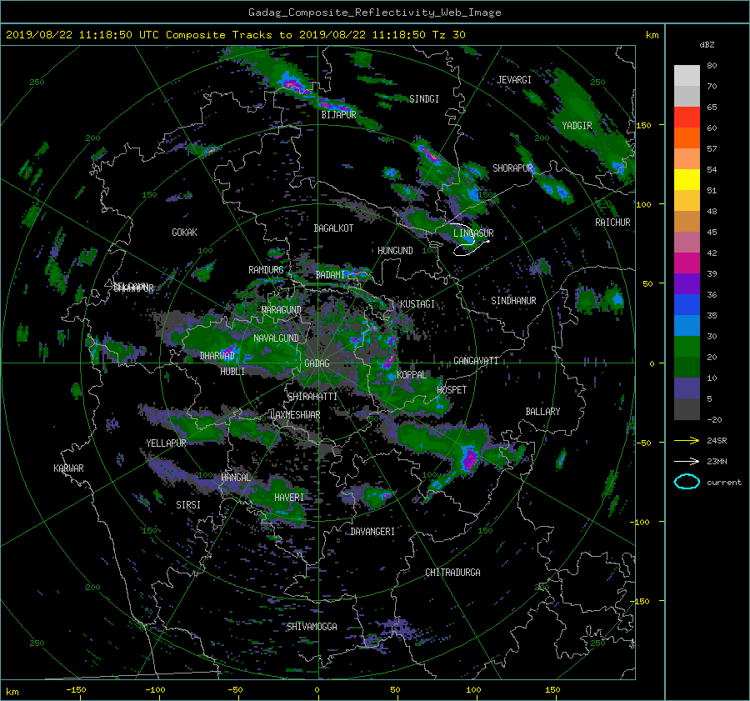Click the SHORAPUR city label
The height and width of the screenshot is (701, 750).
click(512, 168)
